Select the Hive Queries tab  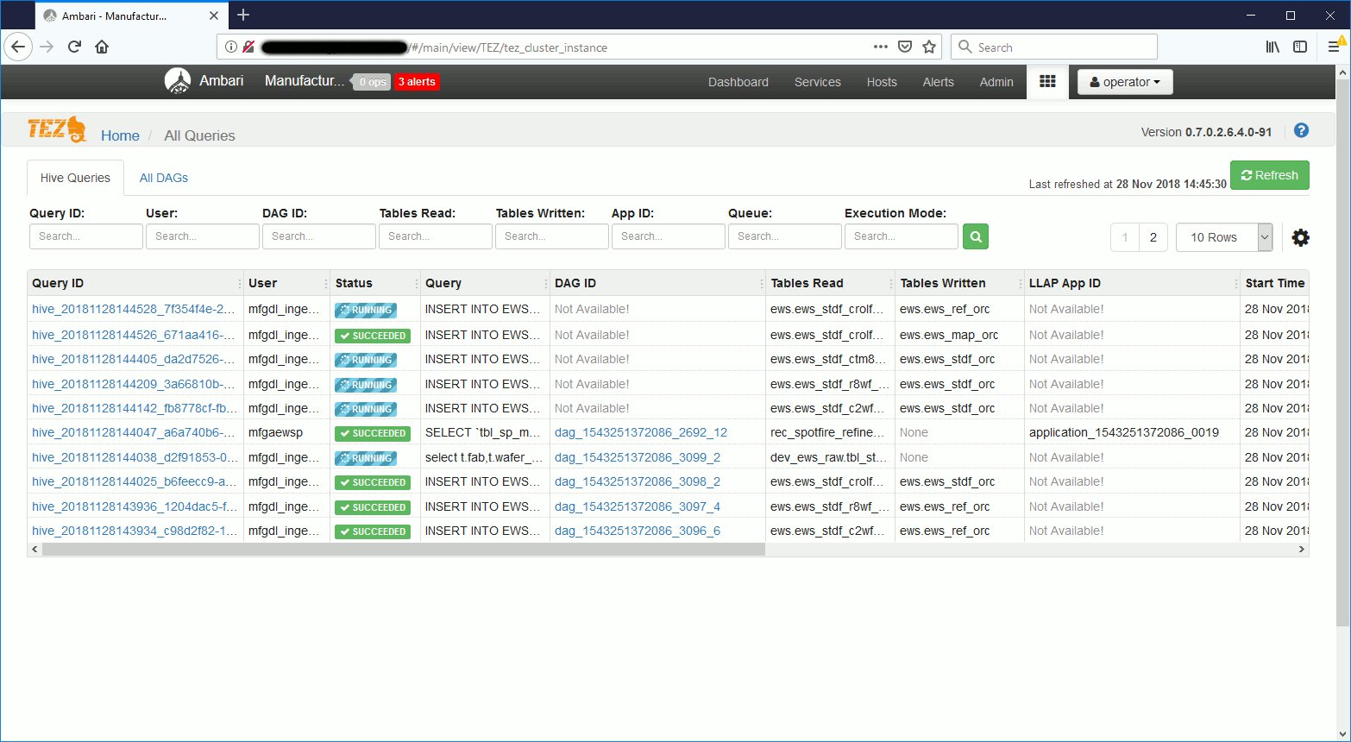coord(75,178)
